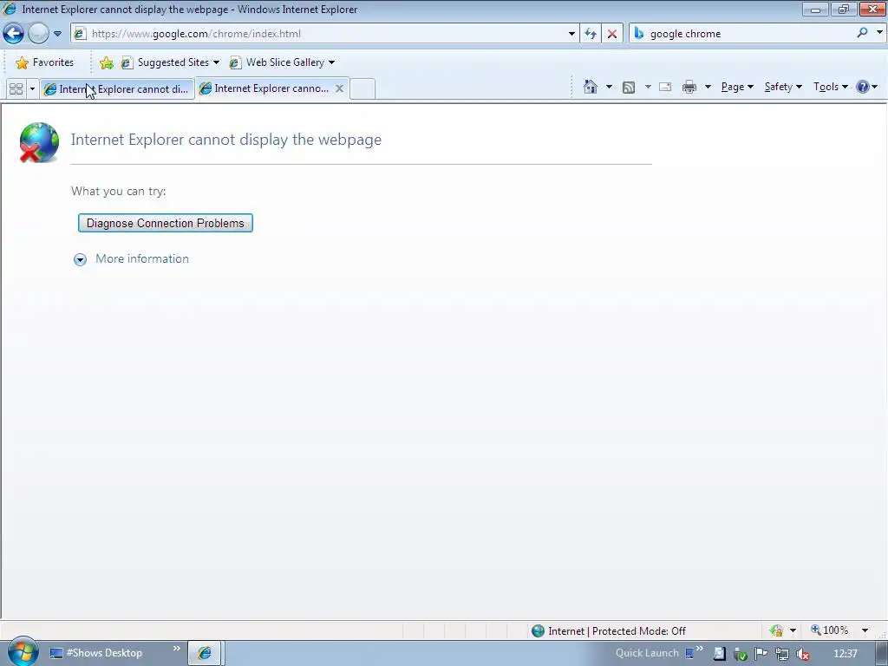Click the Refresh page icon

click(x=591, y=34)
